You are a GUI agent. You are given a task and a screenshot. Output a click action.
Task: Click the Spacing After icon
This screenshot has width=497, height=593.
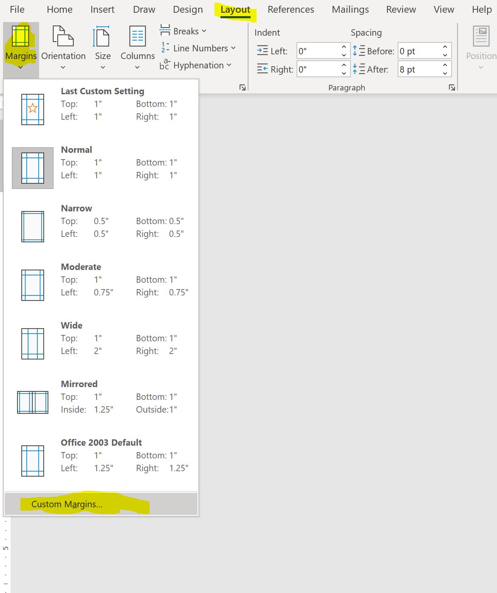pos(359,69)
